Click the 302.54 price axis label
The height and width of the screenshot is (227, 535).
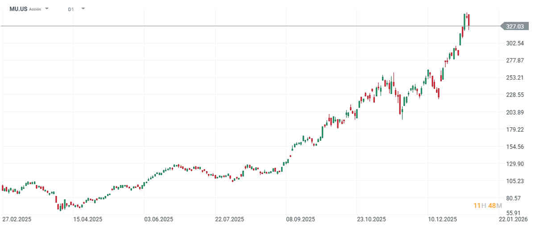click(514, 43)
